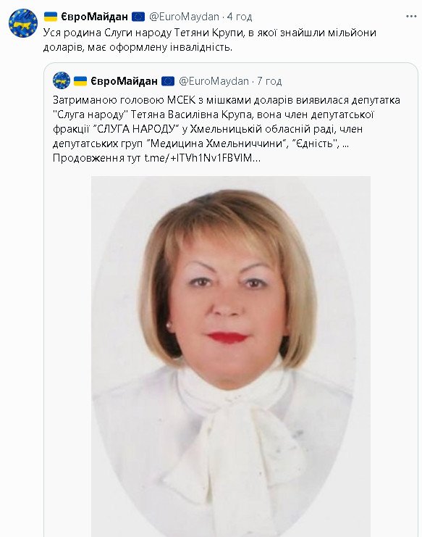The height and width of the screenshot is (537, 422).
Task: Click the "Продовження тут" text in the quote
Action: pyautogui.click(x=97, y=158)
